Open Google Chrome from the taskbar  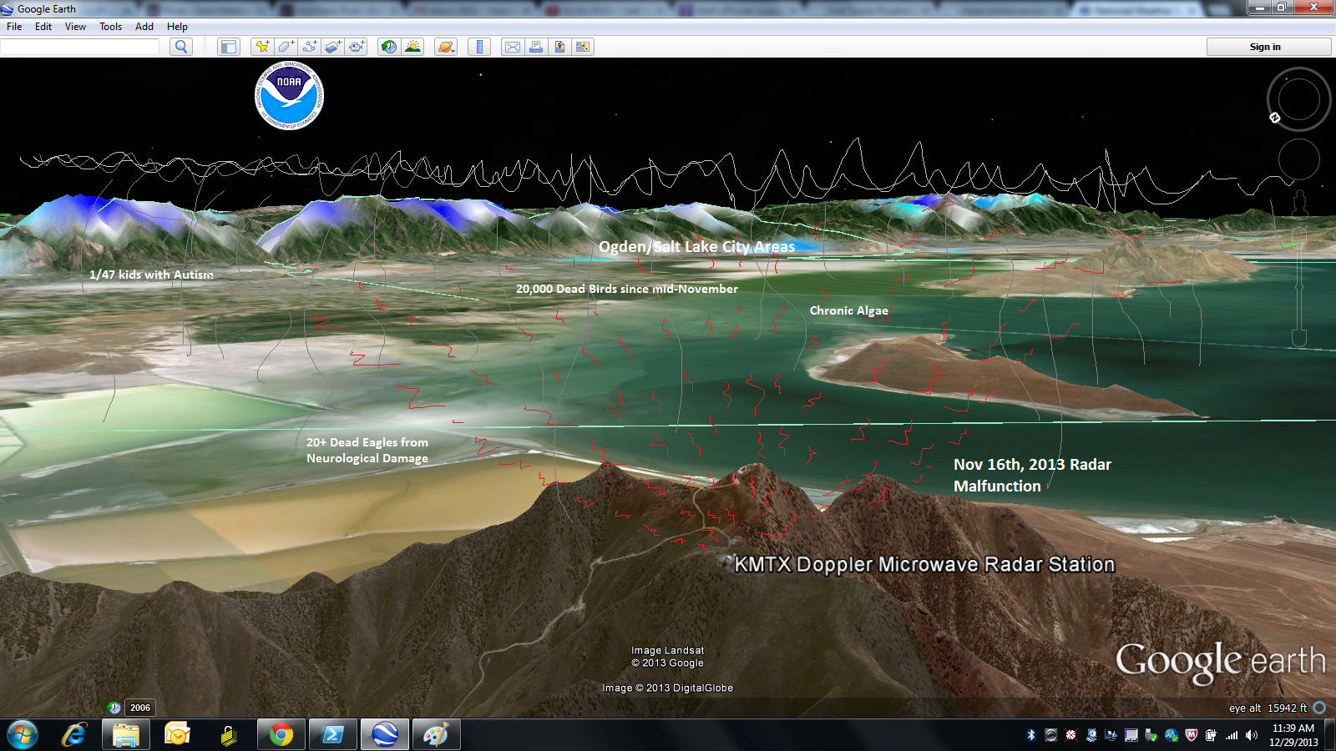coord(281,735)
